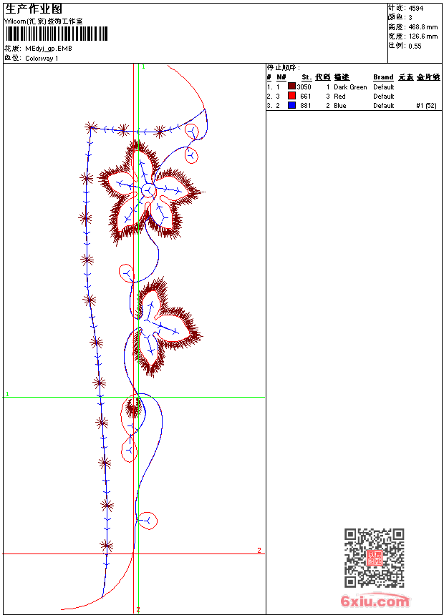
Task: Click the 'Brand' column header
Action: [383, 77]
